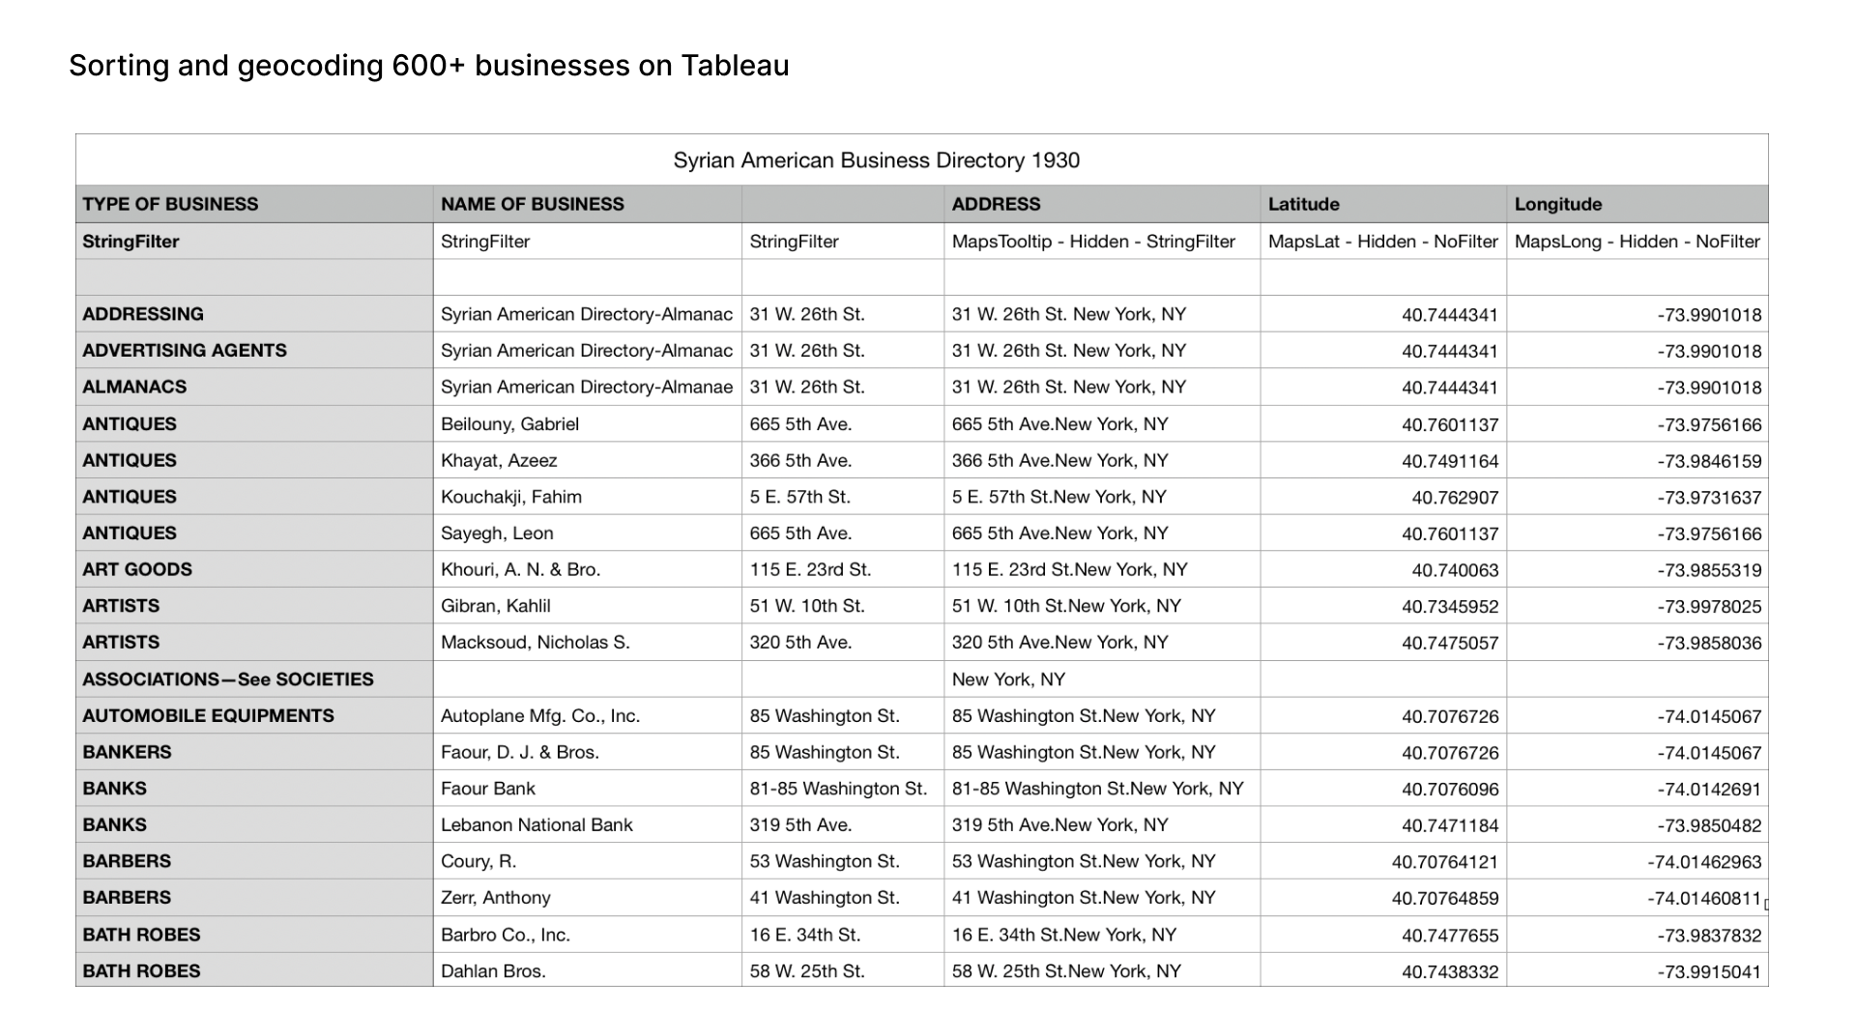Select the MapsTooltip - Hidden - StringFilter cell
Screen dimensions: 1856x1009
[x=1093, y=242]
